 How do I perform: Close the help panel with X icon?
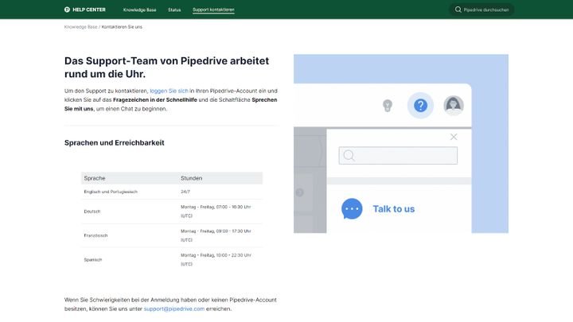pos(454,137)
